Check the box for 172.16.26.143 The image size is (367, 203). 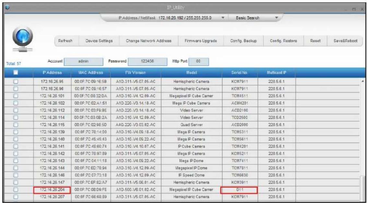(16, 161)
